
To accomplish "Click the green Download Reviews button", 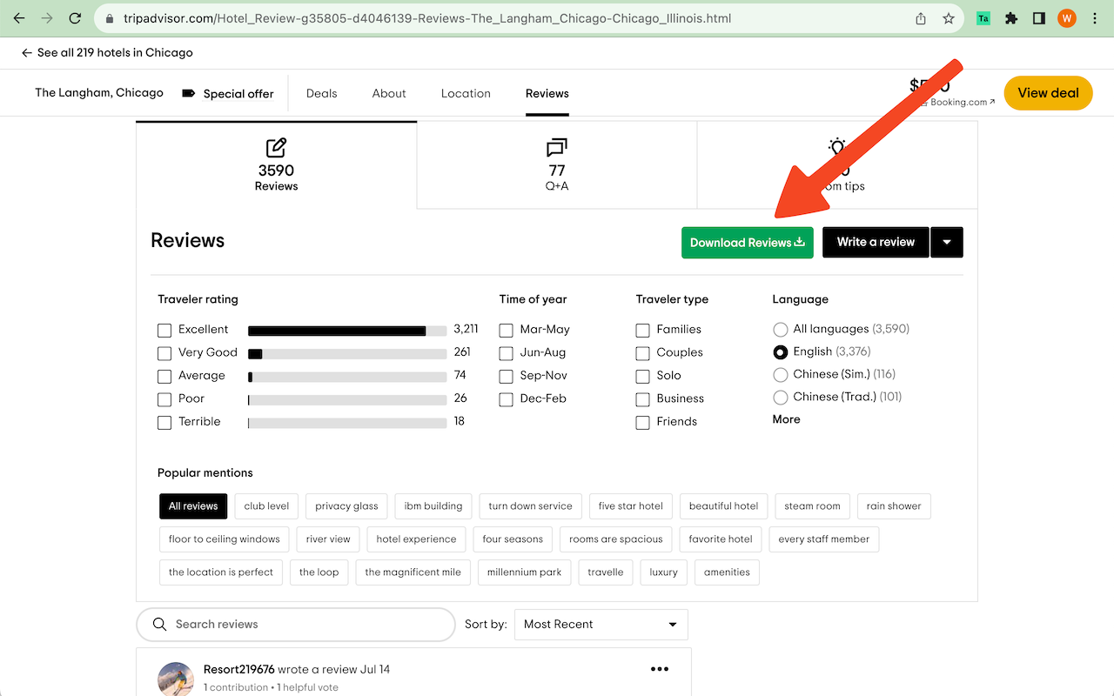I will 747,243.
